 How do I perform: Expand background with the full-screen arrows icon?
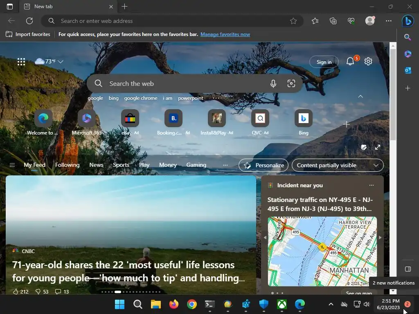(x=378, y=147)
